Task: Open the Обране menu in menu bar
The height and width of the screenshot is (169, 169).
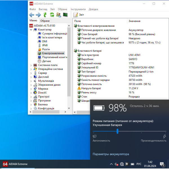Action: pos(63,9)
